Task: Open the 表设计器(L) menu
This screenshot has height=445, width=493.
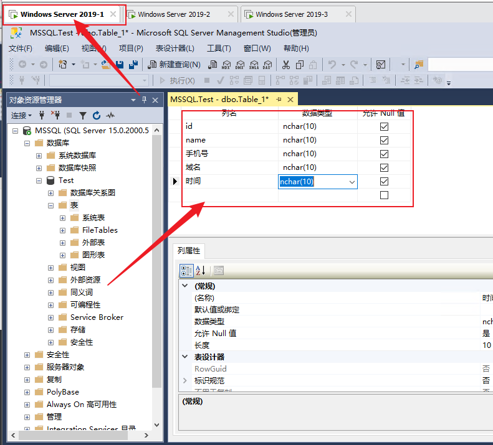Action: pos(175,49)
